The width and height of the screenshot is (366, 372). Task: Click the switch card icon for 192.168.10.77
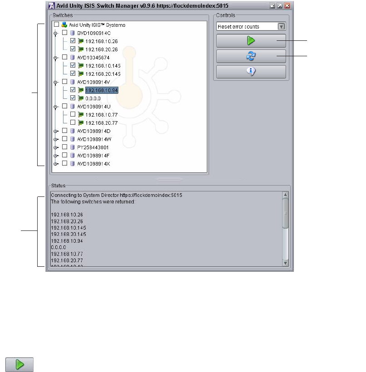click(x=81, y=115)
